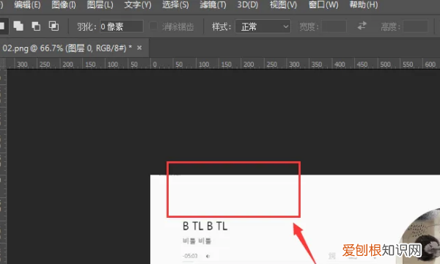Click the 羽化 feather value field
This screenshot has height=264, width=440.
tap(122, 26)
